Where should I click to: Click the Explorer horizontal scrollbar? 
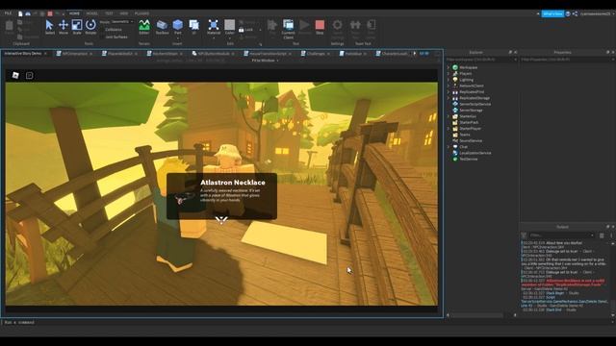coord(476,315)
